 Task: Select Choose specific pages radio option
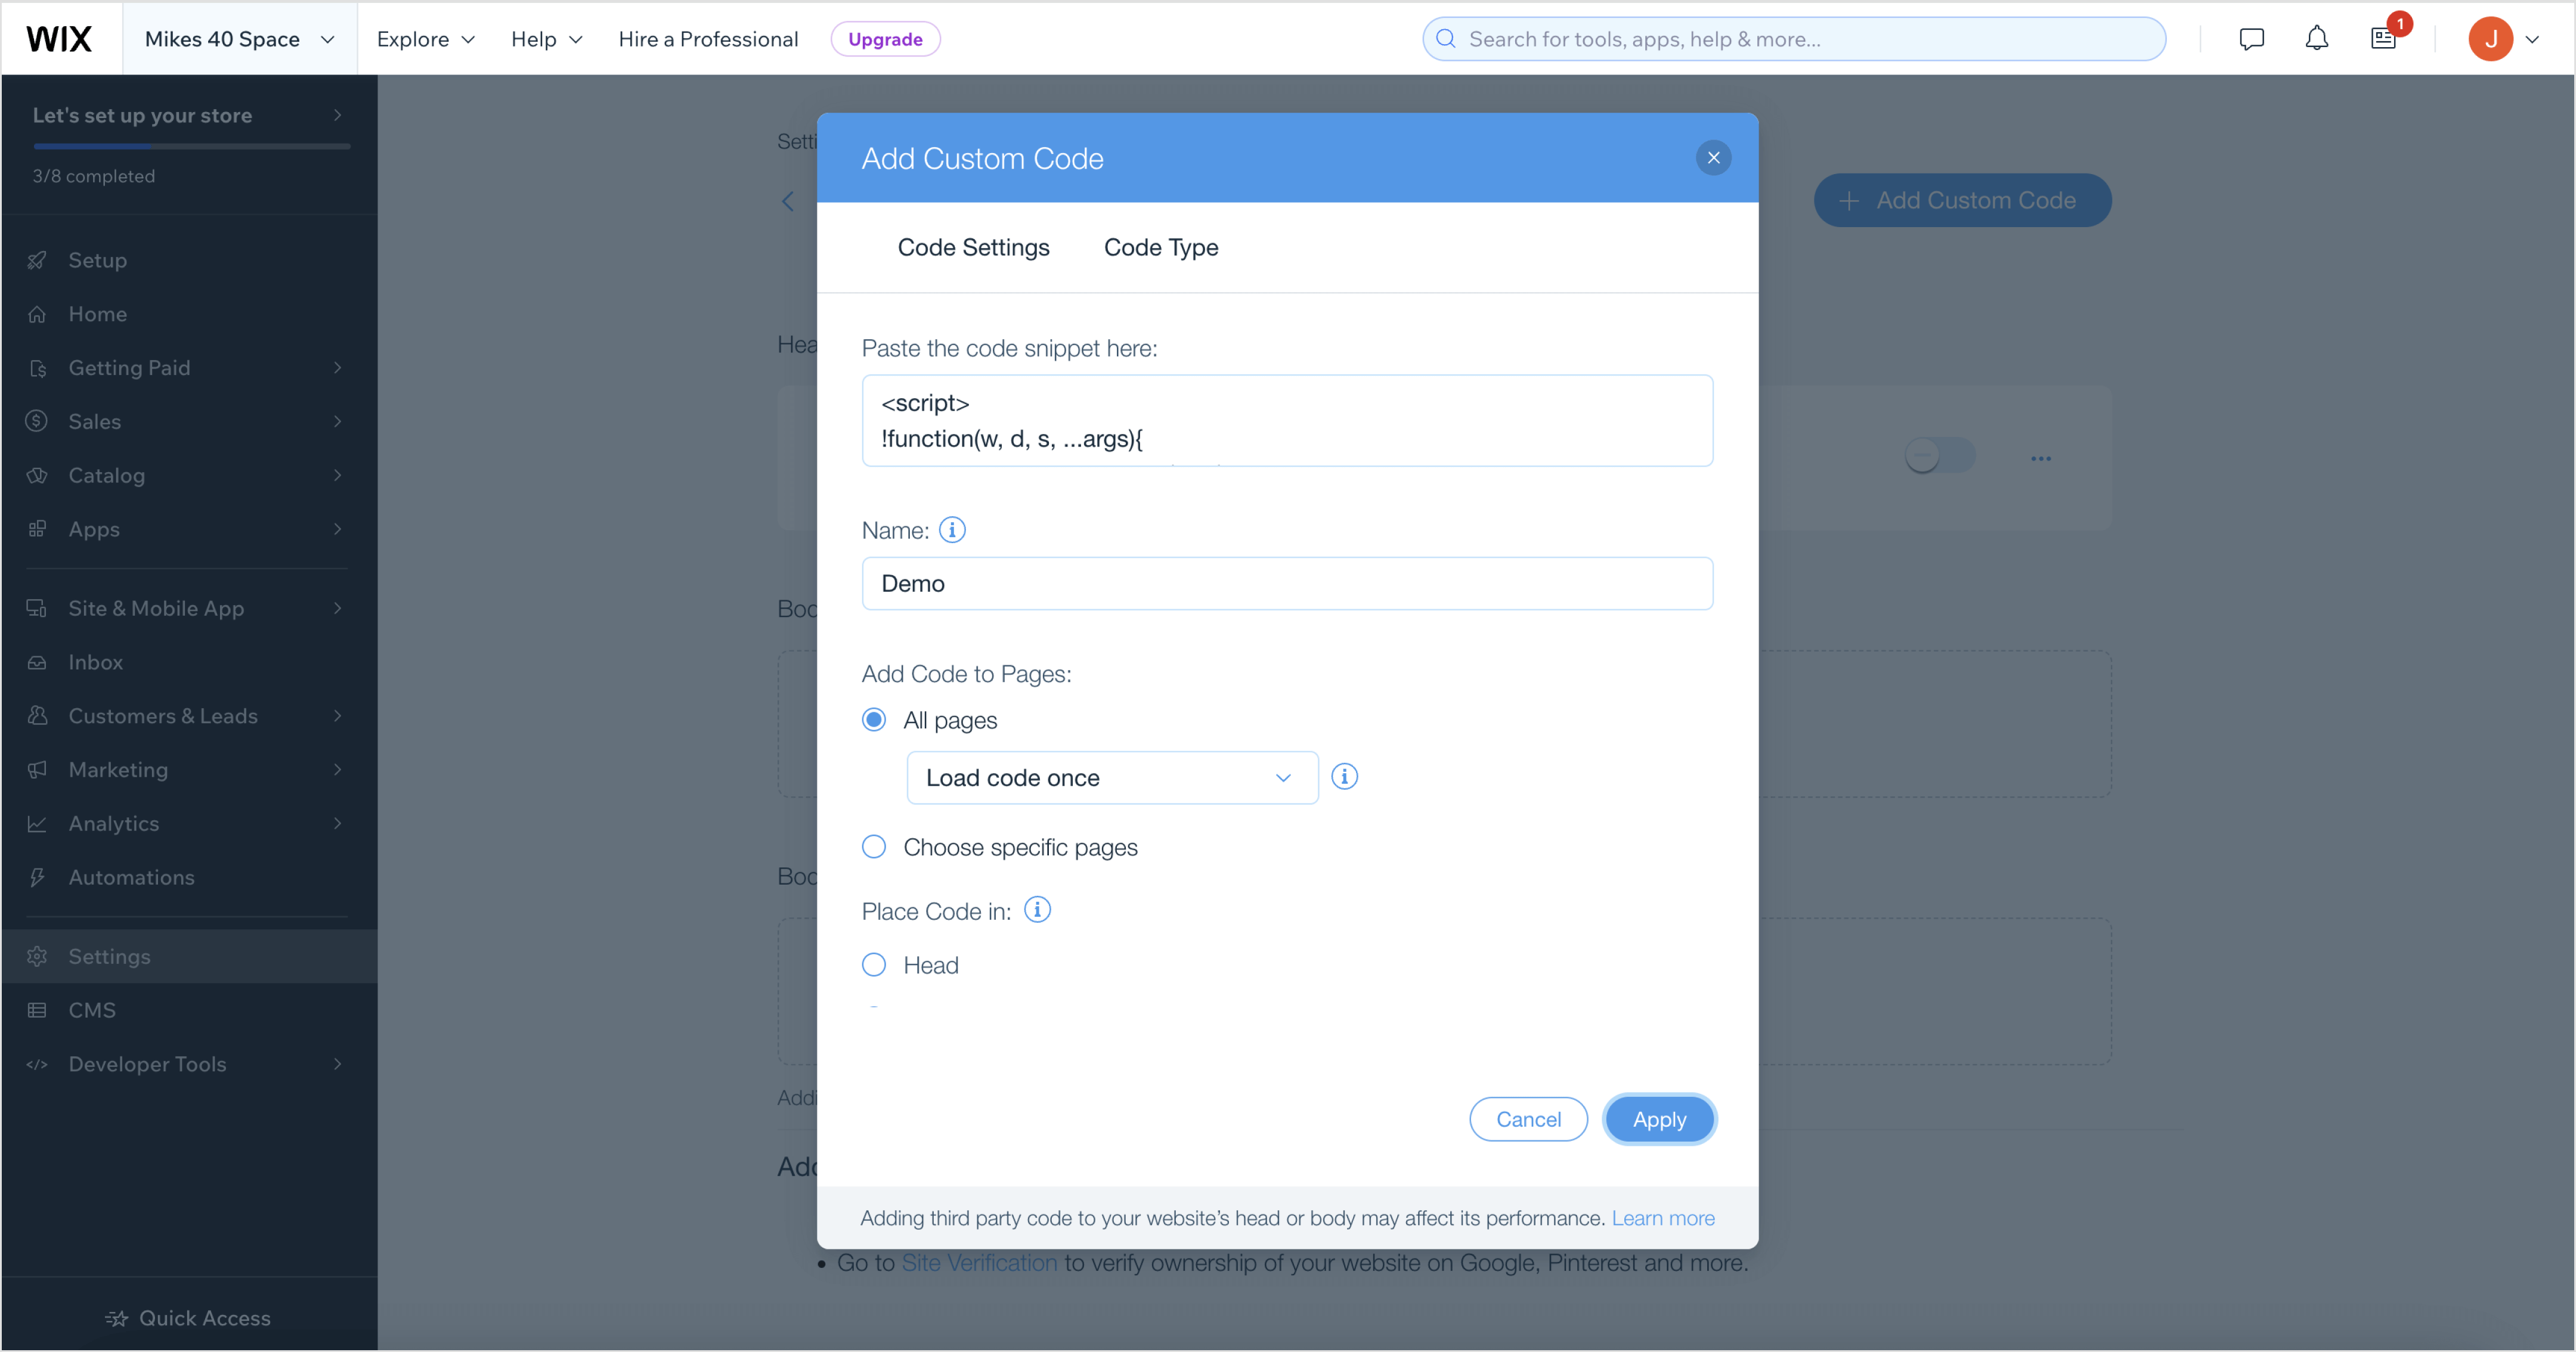click(874, 847)
